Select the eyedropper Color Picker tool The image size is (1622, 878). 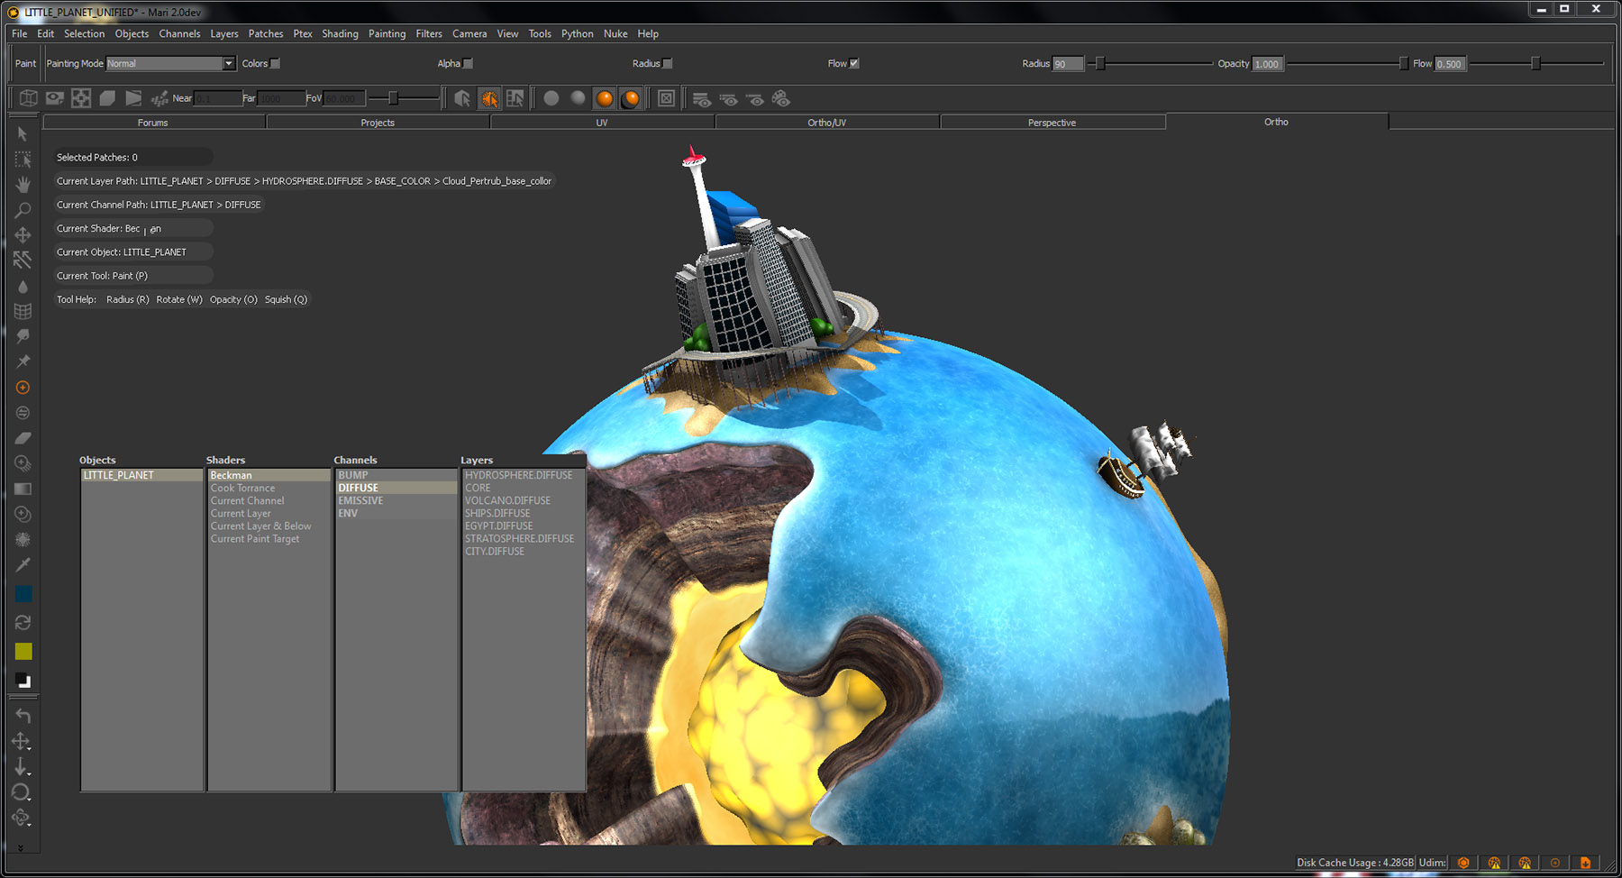pos(23,565)
